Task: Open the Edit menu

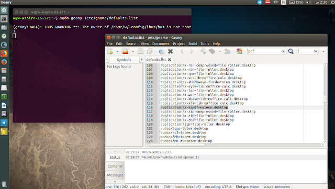Action: point(119,43)
